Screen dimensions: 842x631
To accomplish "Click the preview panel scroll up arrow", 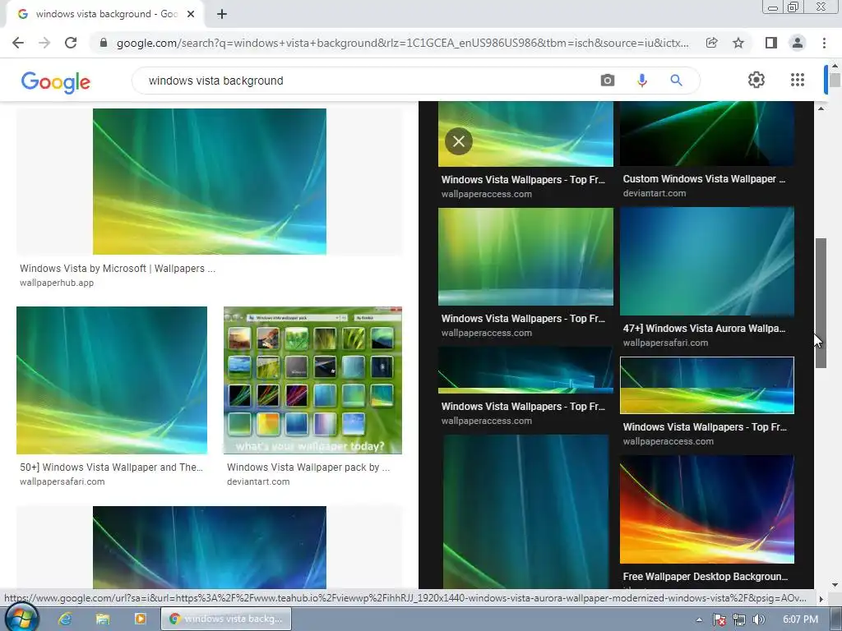I will tap(821, 108).
